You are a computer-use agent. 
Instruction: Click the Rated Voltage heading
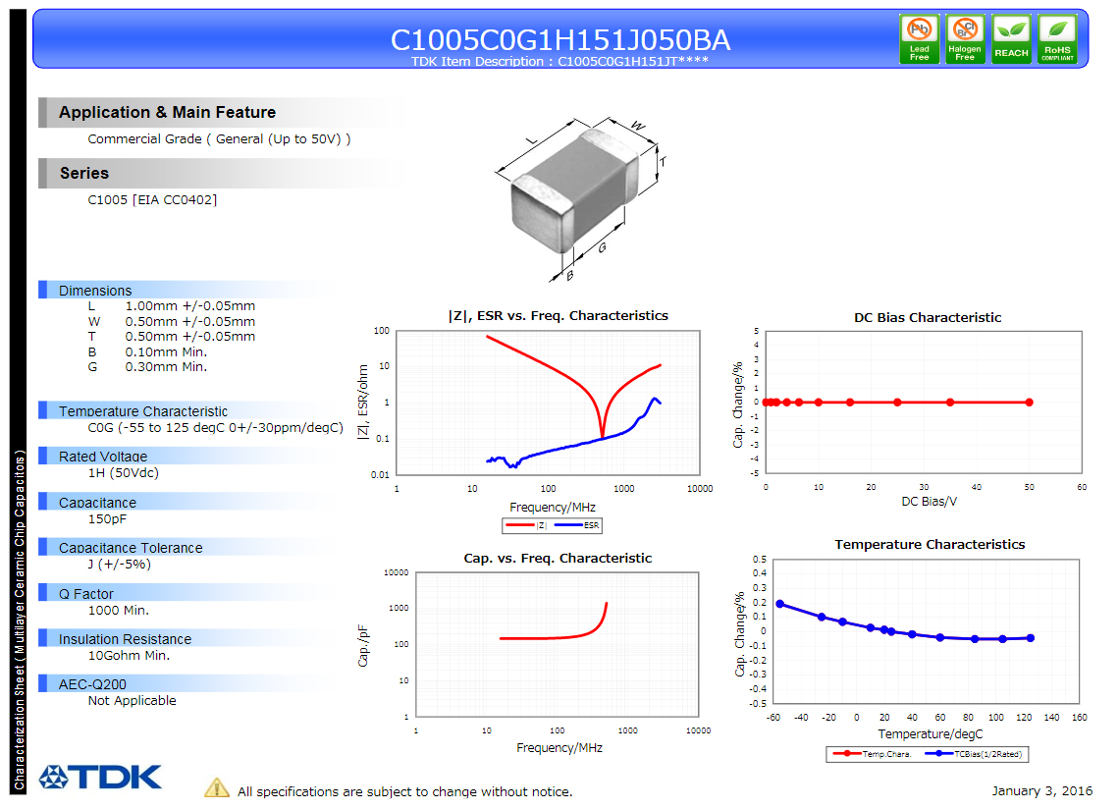[x=103, y=457]
